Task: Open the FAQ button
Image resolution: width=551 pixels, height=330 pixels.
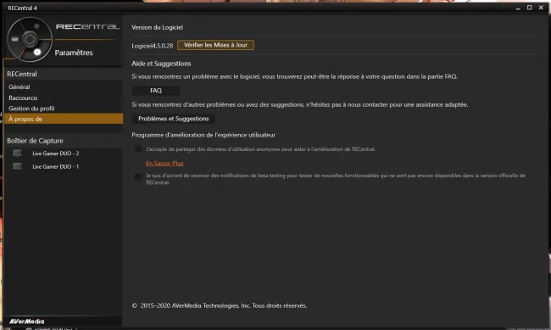Action: 156,91
